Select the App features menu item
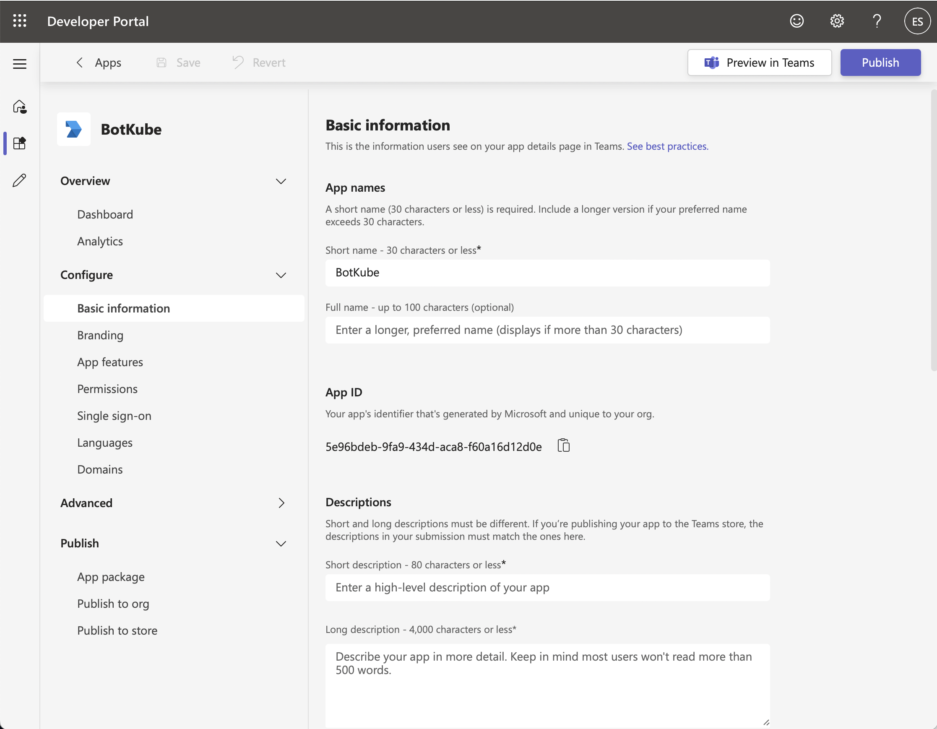This screenshot has height=729, width=937. tap(110, 361)
